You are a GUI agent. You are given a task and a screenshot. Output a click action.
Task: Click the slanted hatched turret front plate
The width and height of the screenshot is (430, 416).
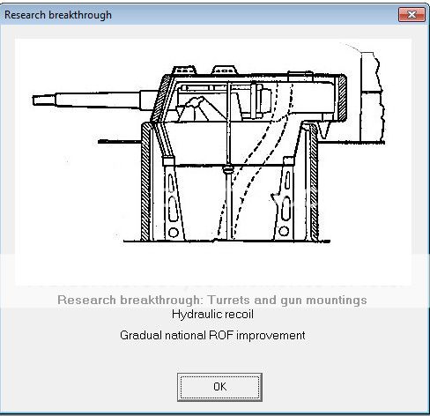pos(160,99)
